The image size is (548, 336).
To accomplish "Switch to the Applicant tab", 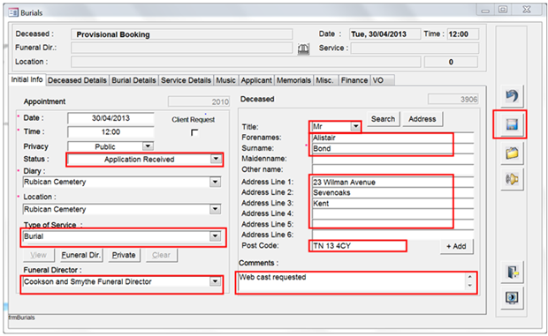I will click(x=256, y=80).
